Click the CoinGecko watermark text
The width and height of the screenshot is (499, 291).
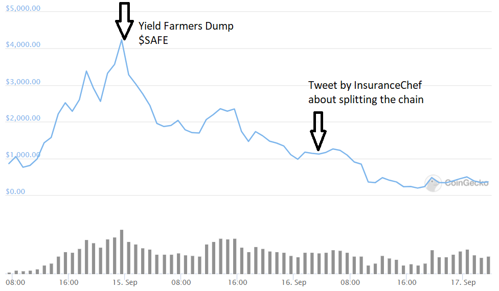[467, 183]
